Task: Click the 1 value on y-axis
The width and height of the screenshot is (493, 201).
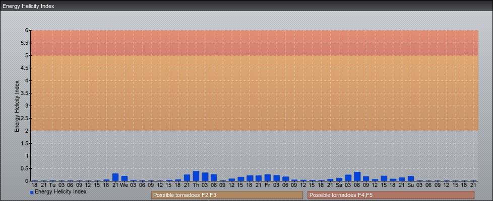Action: click(x=27, y=156)
